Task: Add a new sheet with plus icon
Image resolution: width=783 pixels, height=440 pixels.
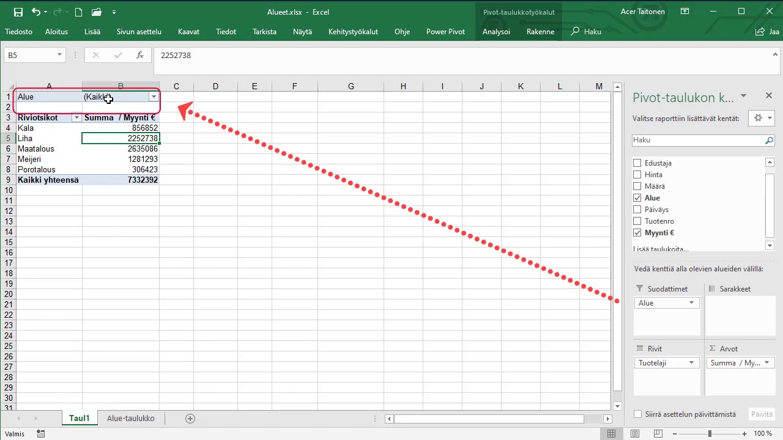Action: point(190,419)
